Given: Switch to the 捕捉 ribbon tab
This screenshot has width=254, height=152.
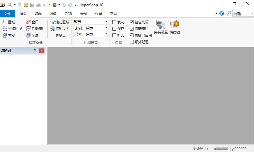Looking at the screenshot, I should [x=23, y=14].
